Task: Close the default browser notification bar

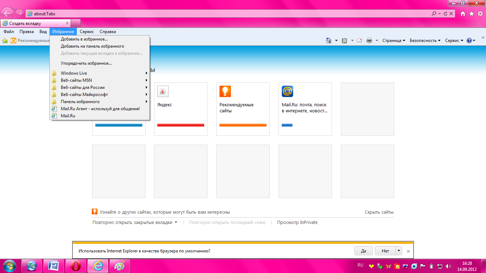Action: click(x=408, y=251)
